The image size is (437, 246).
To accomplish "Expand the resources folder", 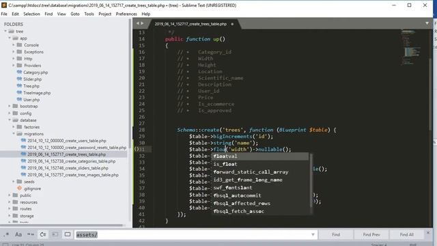I will coord(9,202).
